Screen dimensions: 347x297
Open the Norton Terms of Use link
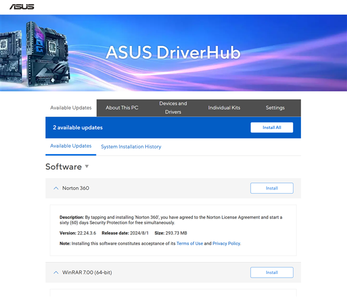coord(190,243)
